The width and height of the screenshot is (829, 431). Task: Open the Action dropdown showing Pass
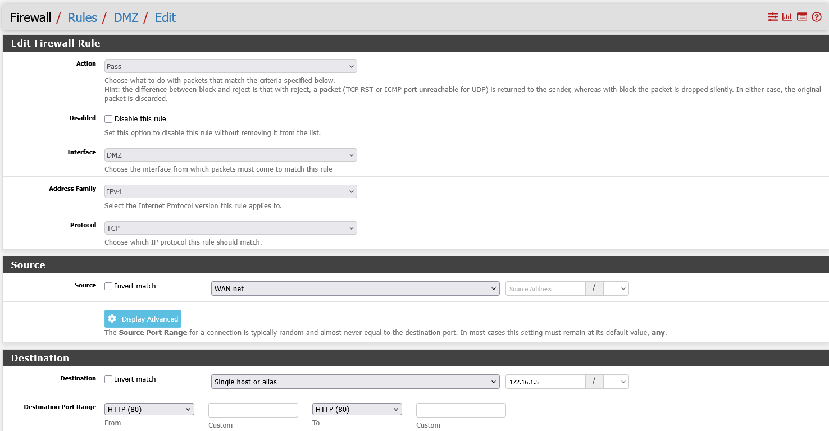click(230, 66)
